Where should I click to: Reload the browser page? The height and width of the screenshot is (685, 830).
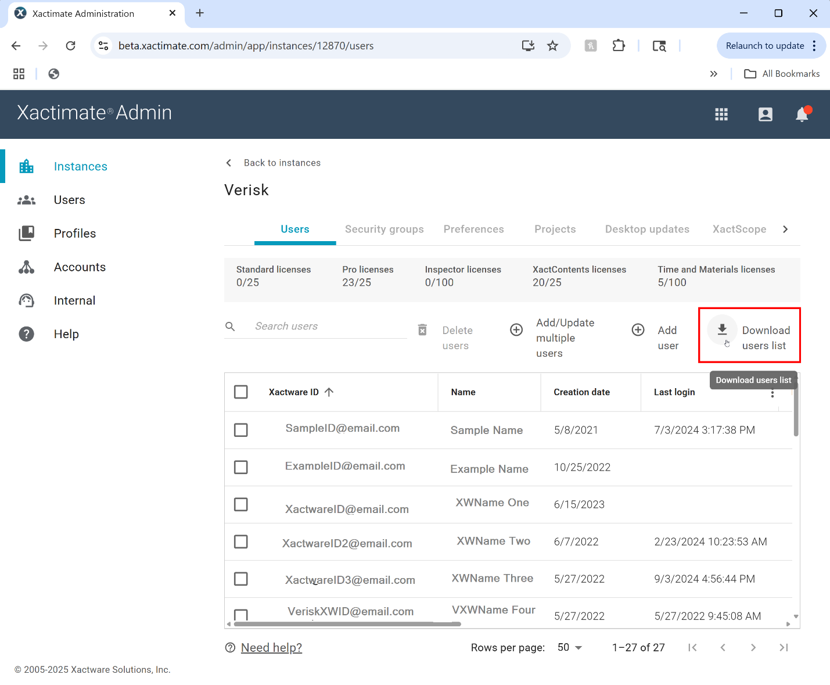coord(70,46)
